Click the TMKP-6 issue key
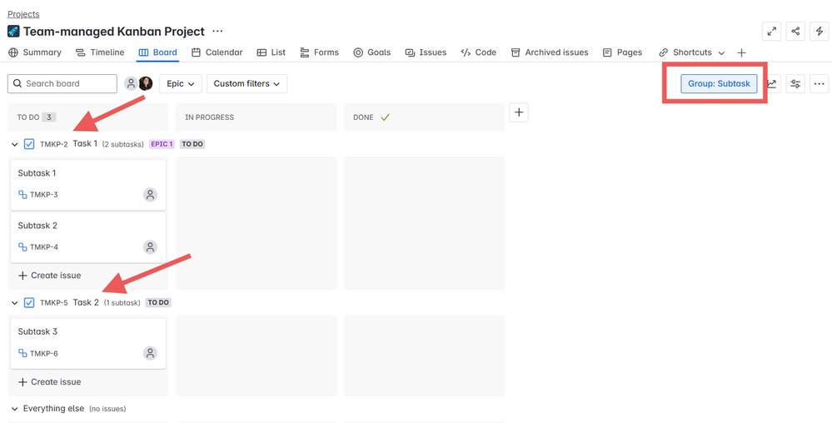The width and height of the screenshot is (832, 423). coord(43,354)
